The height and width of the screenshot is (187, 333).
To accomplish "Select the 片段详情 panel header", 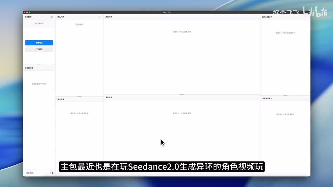I will (109, 97).
